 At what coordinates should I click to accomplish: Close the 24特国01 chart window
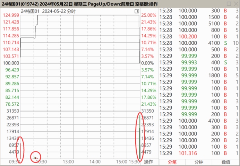click(x=236, y=3)
